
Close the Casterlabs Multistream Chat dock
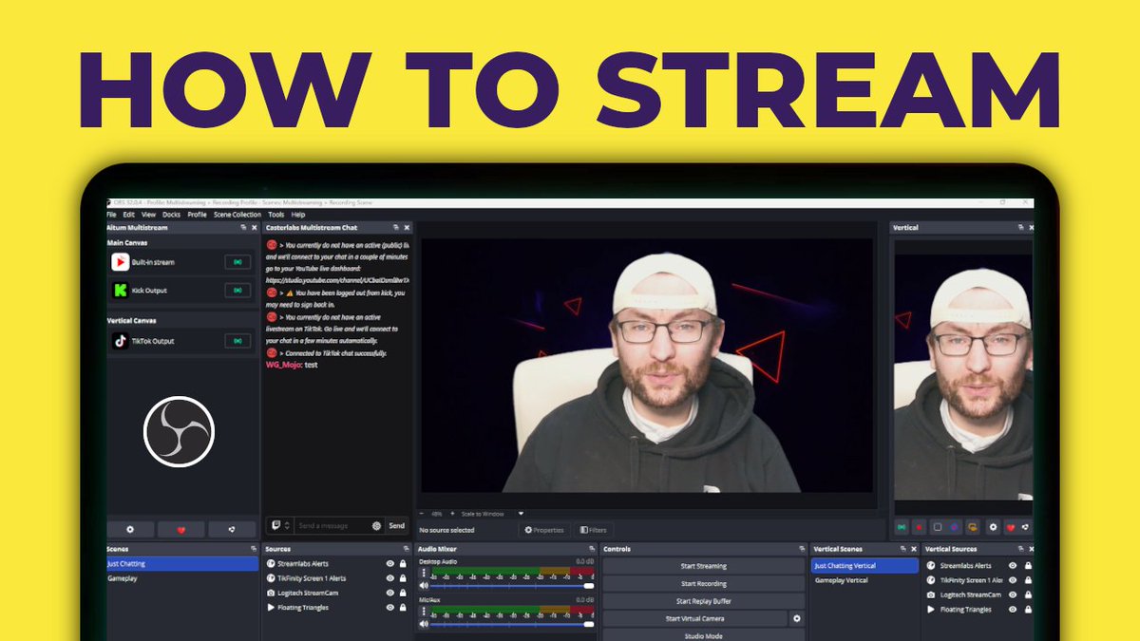[x=407, y=228]
